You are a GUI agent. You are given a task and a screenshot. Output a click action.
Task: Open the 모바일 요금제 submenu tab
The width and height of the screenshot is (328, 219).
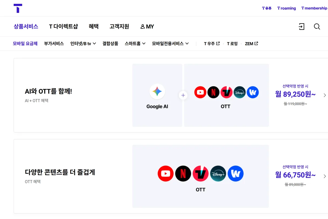[x=25, y=44]
